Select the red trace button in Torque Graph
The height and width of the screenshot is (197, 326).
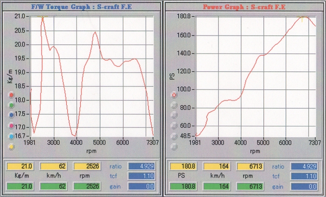tap(12, 95)
